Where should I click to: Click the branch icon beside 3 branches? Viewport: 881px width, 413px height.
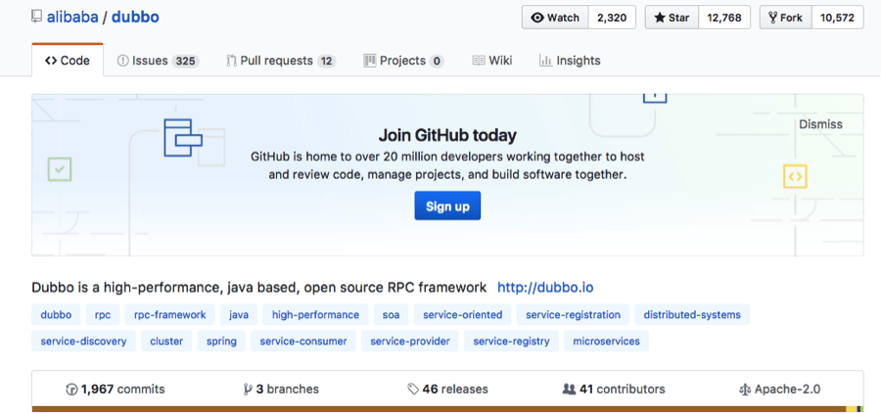tap(248, 389)
